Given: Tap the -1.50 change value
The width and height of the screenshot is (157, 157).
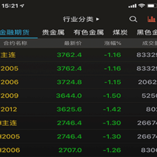Looking at the screenshot, I should pyautogui.click(x=112, y=96).
